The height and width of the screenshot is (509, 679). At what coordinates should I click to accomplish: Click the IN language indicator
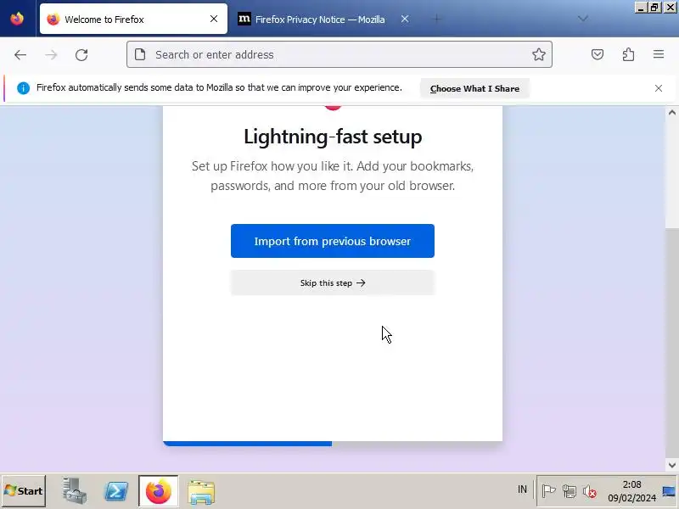[x=522, y=489]
